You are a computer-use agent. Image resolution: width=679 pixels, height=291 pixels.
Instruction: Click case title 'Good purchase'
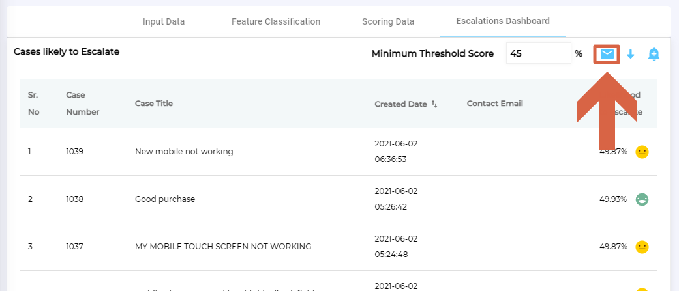pos(165,199)
